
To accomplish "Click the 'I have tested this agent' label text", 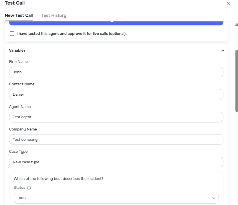I will [x=72, y=34].
